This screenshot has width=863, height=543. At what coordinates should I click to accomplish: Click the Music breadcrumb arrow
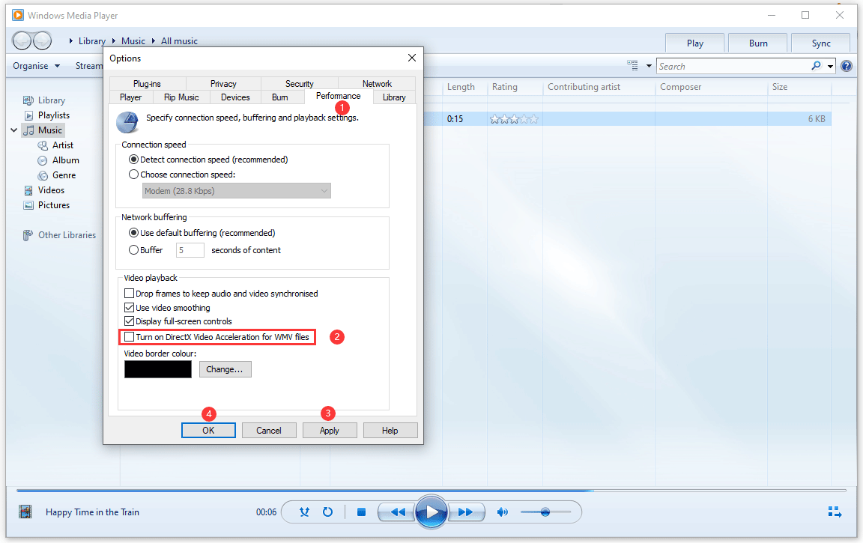[114, 41]
